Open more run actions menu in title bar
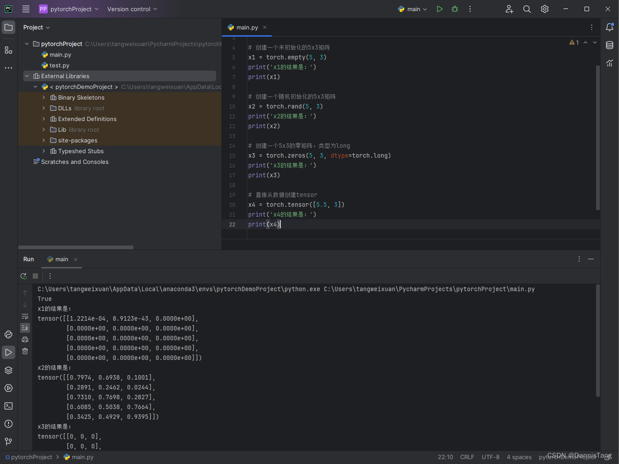 coord(470,9)
